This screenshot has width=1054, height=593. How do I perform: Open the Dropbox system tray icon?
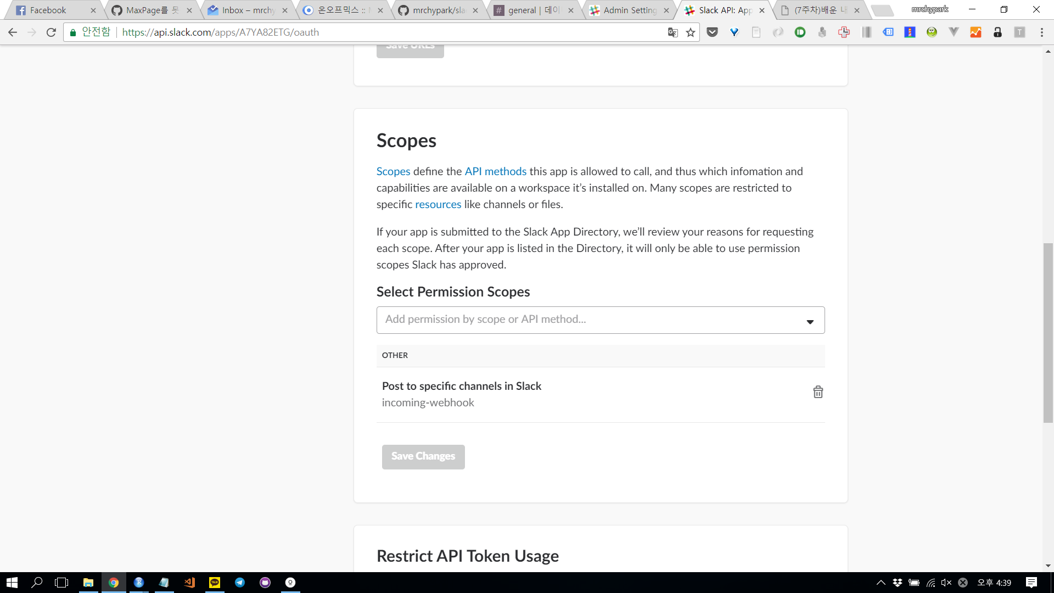click(x=898, y=583)
